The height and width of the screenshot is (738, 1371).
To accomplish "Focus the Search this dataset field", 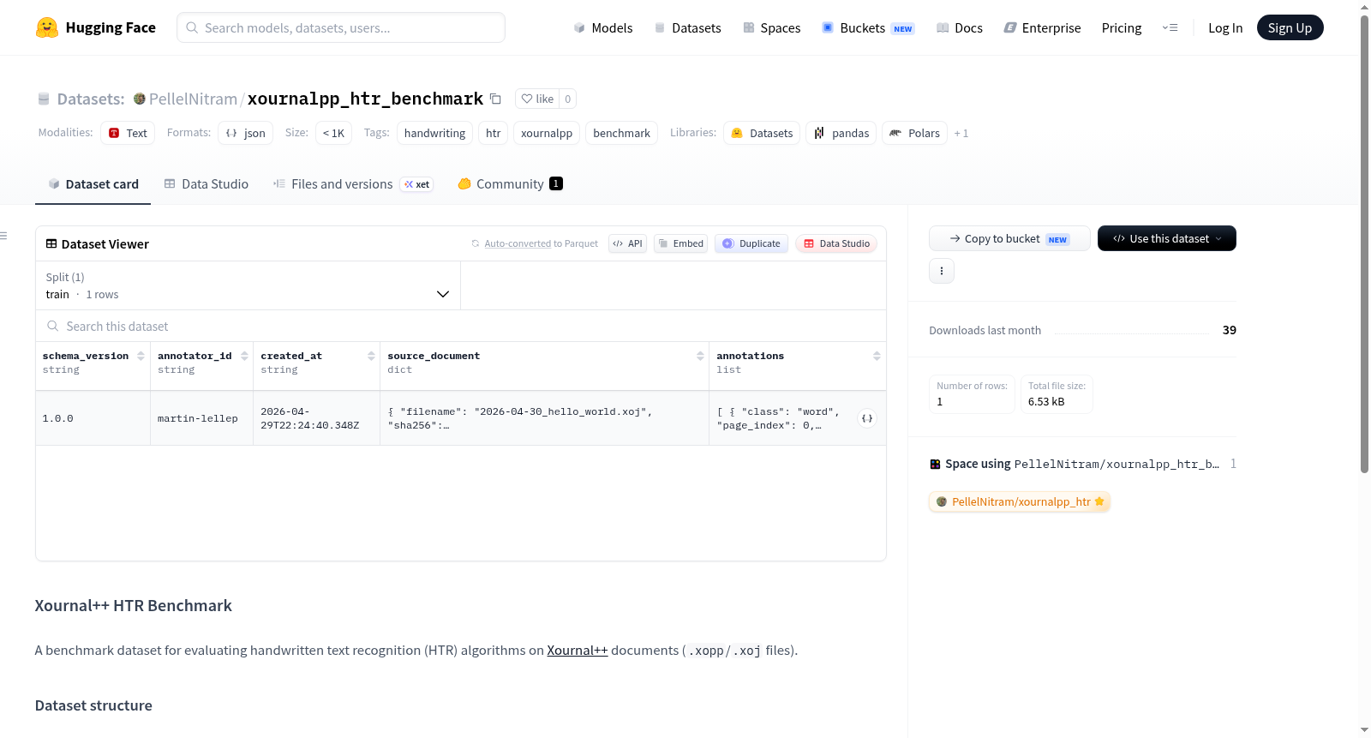I will pos(461,326).
